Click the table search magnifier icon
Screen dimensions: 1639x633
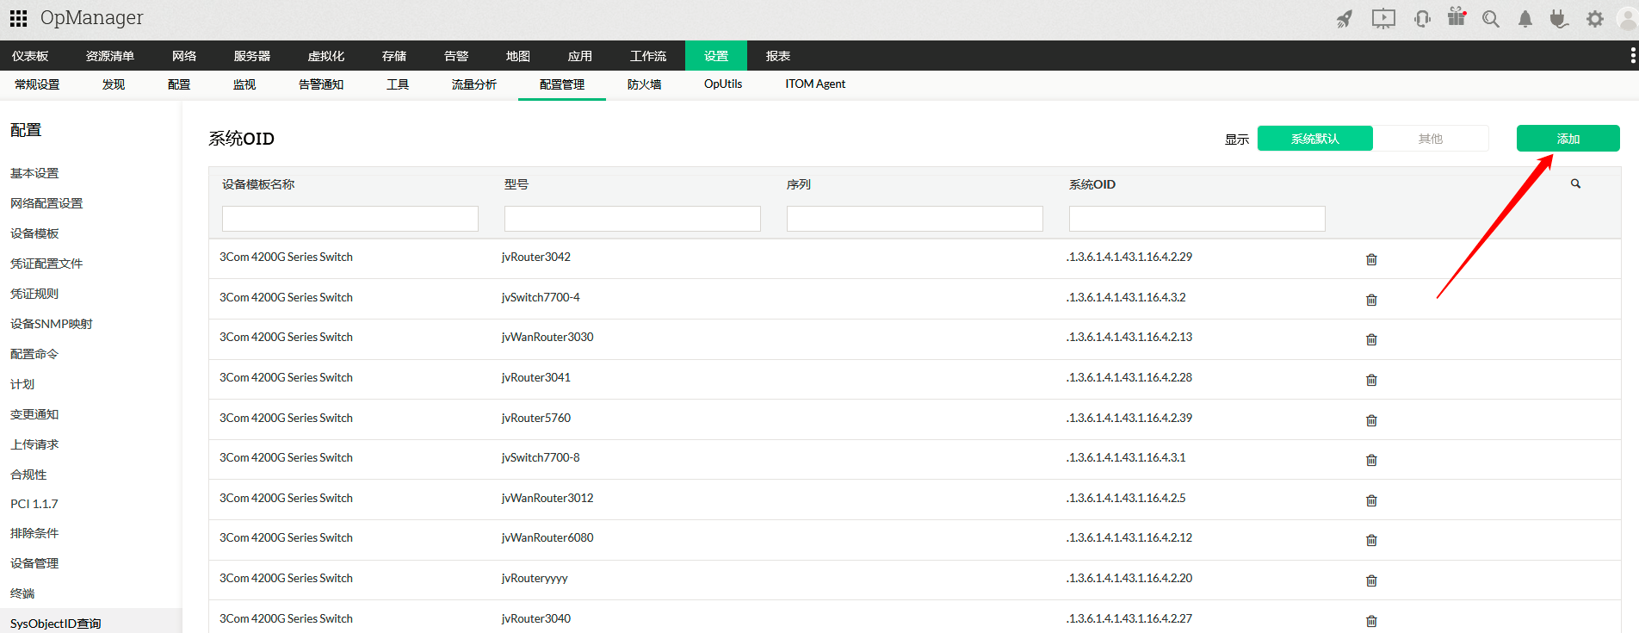(1575, 183)
